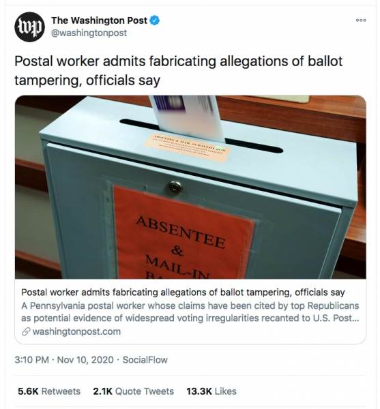Open The Washington Post display name
This screenshot has height=409, width=380.
99,20
